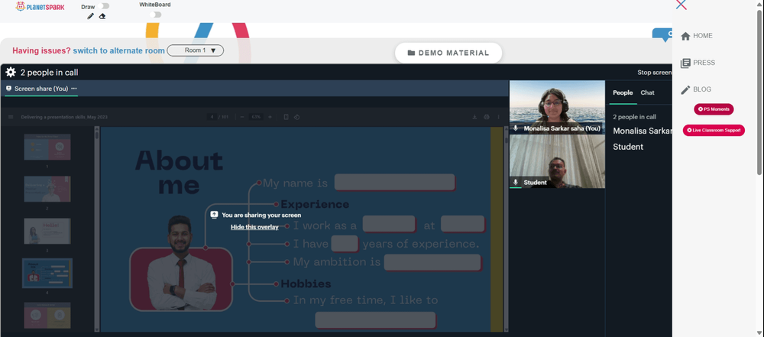
Task: Rotate the PDF document
Action: [x=296, y=117]
